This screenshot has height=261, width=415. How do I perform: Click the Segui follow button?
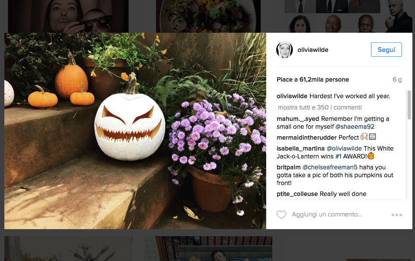(x=386, y=49)
